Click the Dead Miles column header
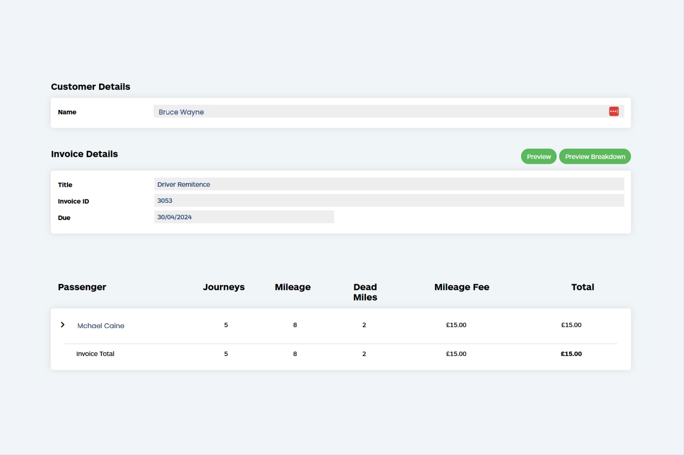 tap(365, 292)
